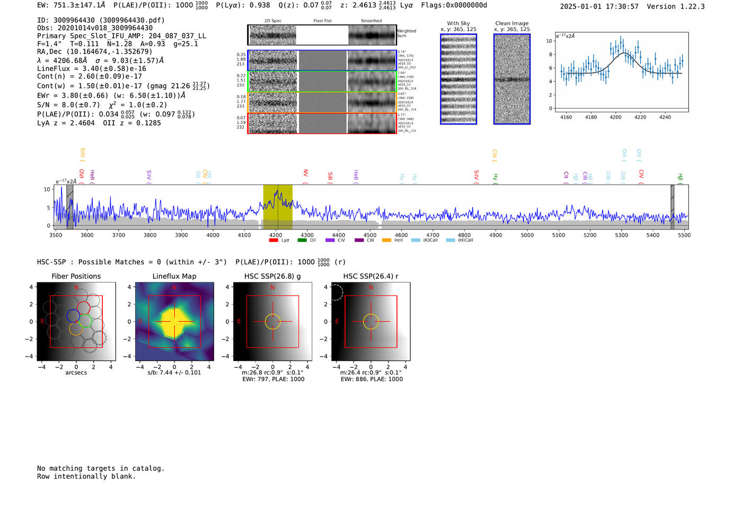Click the EWr: 886, PLAE: 1000 caption
Image resolution: width=742 pixels, height=505 pixels.
pyautogui.click(x=372, y=379)
